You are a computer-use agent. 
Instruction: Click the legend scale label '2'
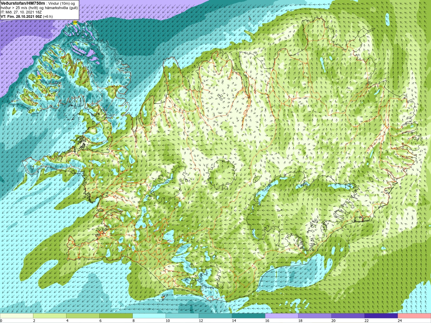click(x=34, y=321)
